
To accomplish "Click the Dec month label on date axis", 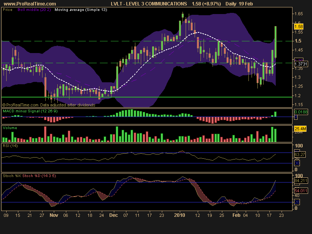I will pyautogui.click(x=113, y=215).
